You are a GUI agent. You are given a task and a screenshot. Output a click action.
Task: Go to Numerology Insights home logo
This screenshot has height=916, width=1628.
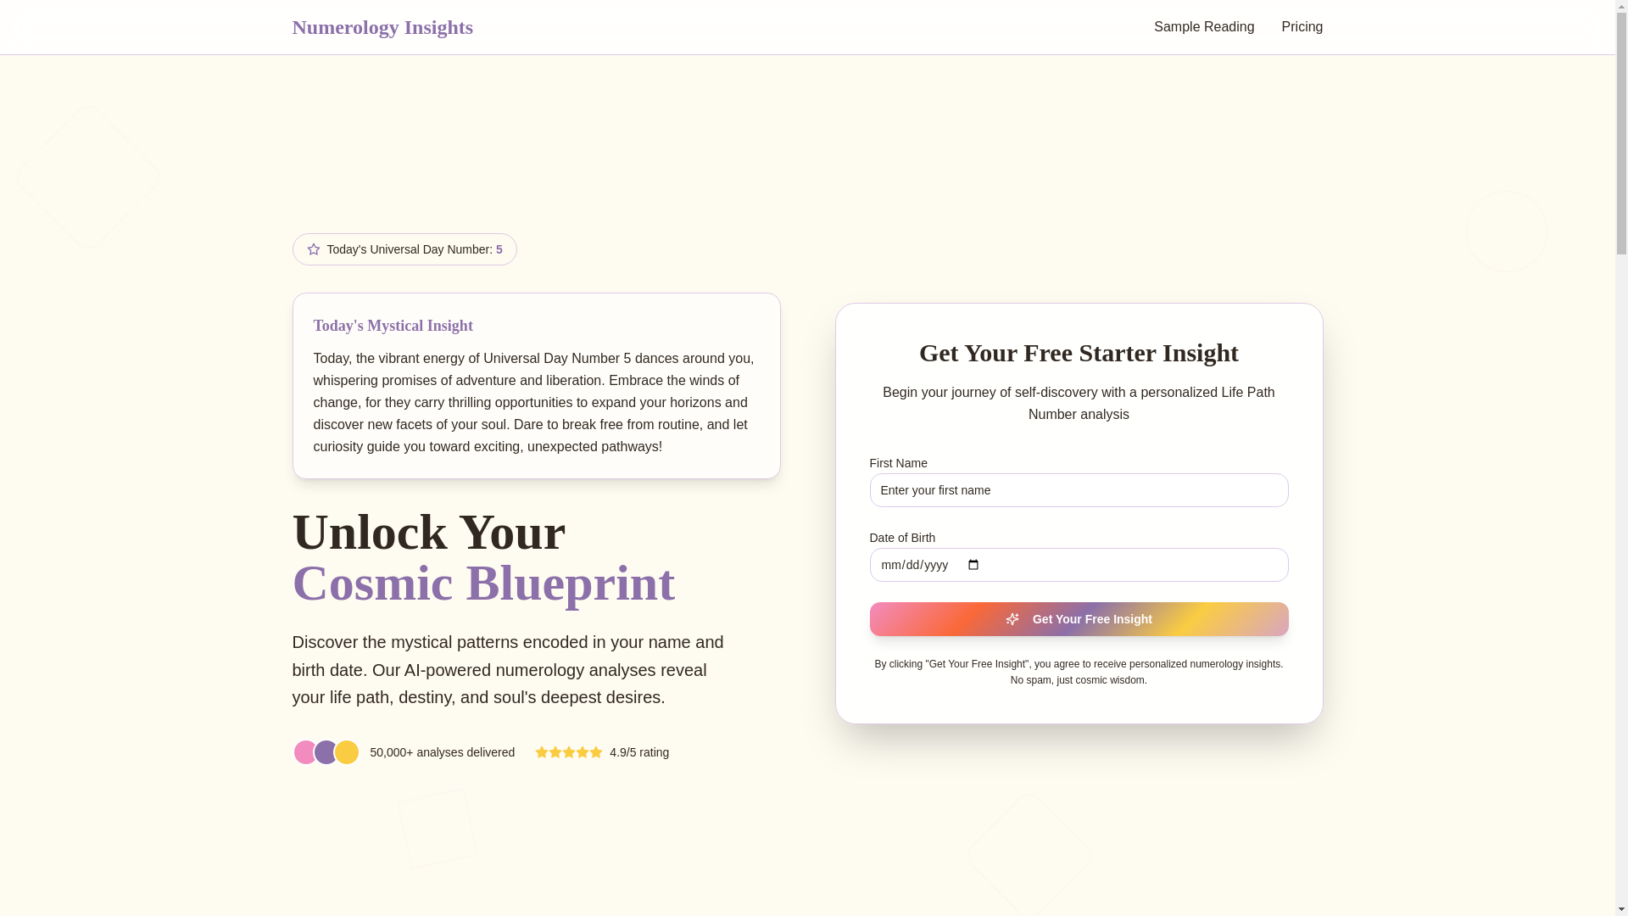pyautogui.click(x=382, y=27)
